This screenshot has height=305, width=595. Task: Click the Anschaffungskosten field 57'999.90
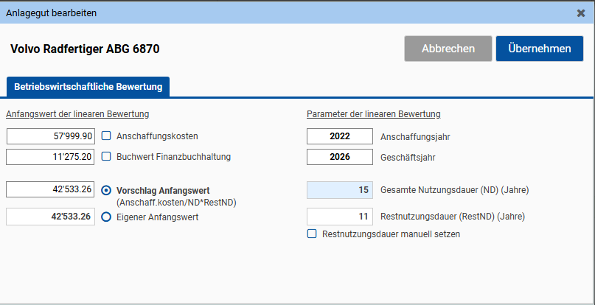coord(51,136)
